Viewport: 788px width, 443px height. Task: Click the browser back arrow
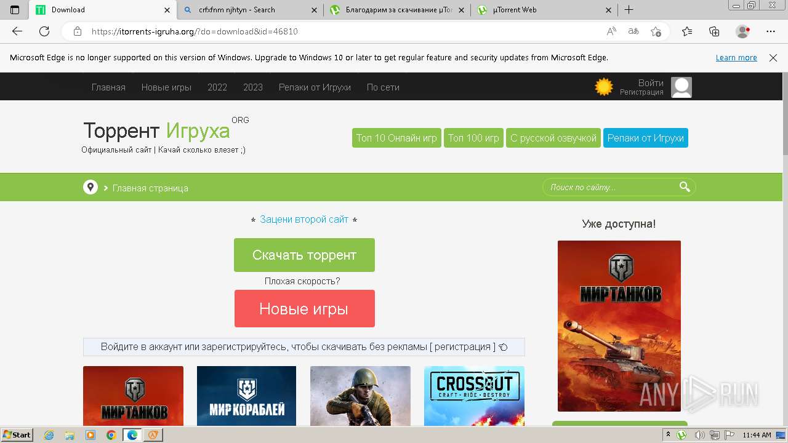tap(17, 31)
